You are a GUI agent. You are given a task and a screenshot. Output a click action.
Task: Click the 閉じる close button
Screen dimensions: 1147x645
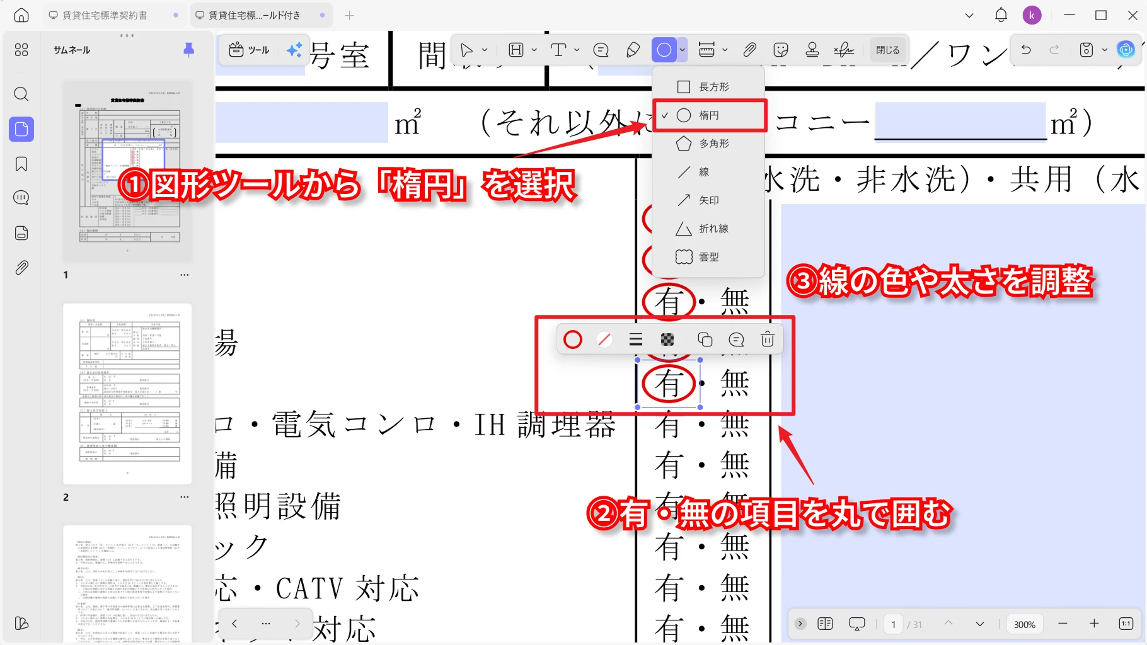tap(887, 50)
